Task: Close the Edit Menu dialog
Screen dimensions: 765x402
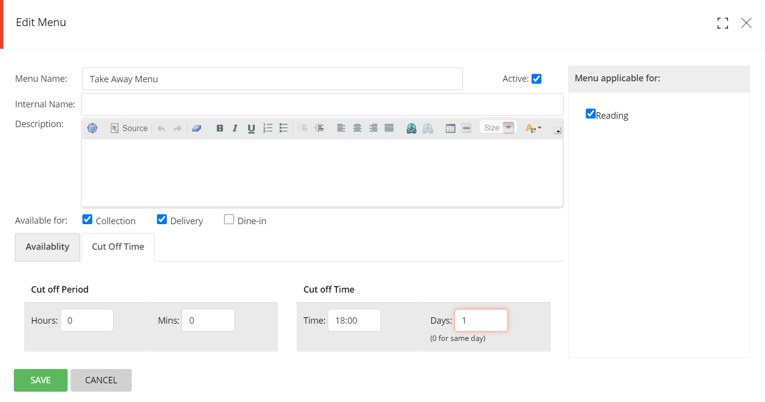Action: tap(746, 23)
